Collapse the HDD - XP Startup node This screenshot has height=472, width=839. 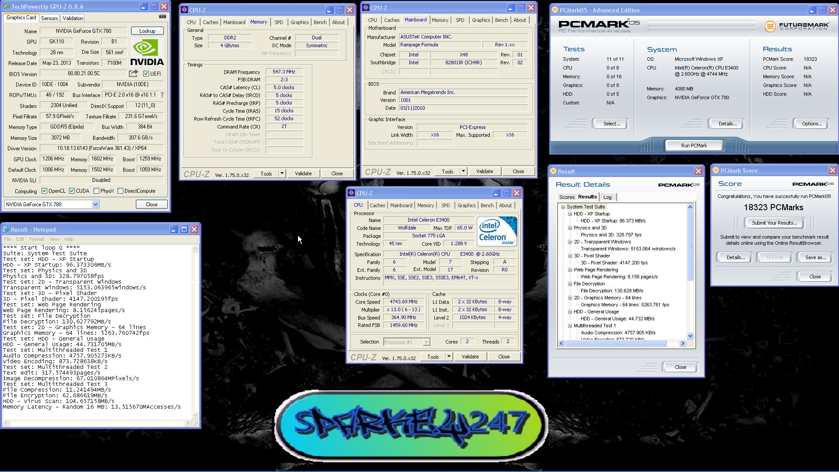click(x=570, y=214)
